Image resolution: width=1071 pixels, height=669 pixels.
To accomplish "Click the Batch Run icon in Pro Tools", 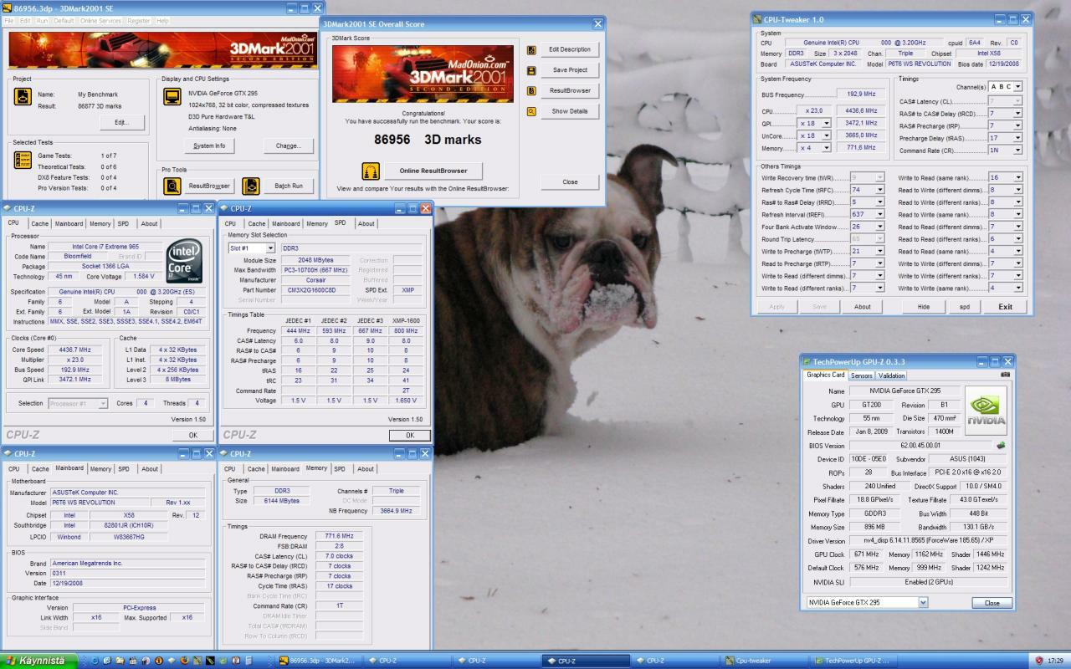I will pos(251,186).
